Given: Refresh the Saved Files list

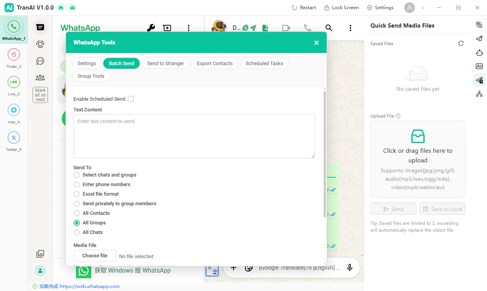Looking at the screenshot, I should click(461, 43).
